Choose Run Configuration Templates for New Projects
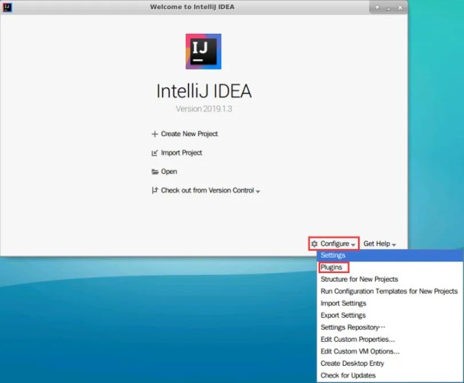Image resolution: width=464 pixels, height=383 pixels. coord(390,291)
